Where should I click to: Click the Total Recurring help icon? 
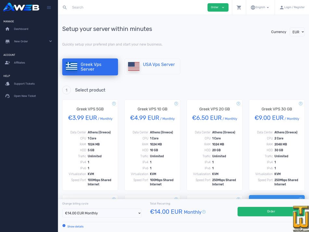(204, 212)
